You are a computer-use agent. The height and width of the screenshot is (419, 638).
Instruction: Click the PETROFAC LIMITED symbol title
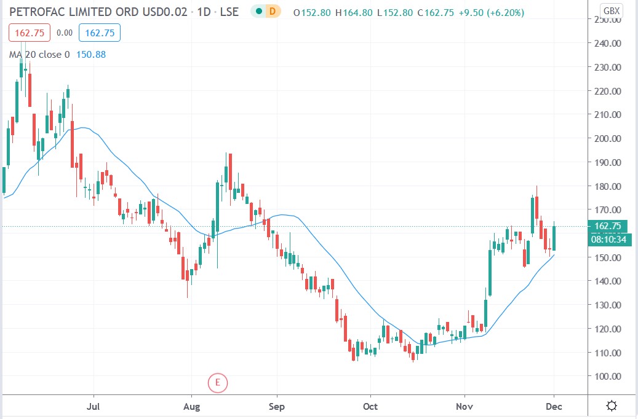(98, 12)
